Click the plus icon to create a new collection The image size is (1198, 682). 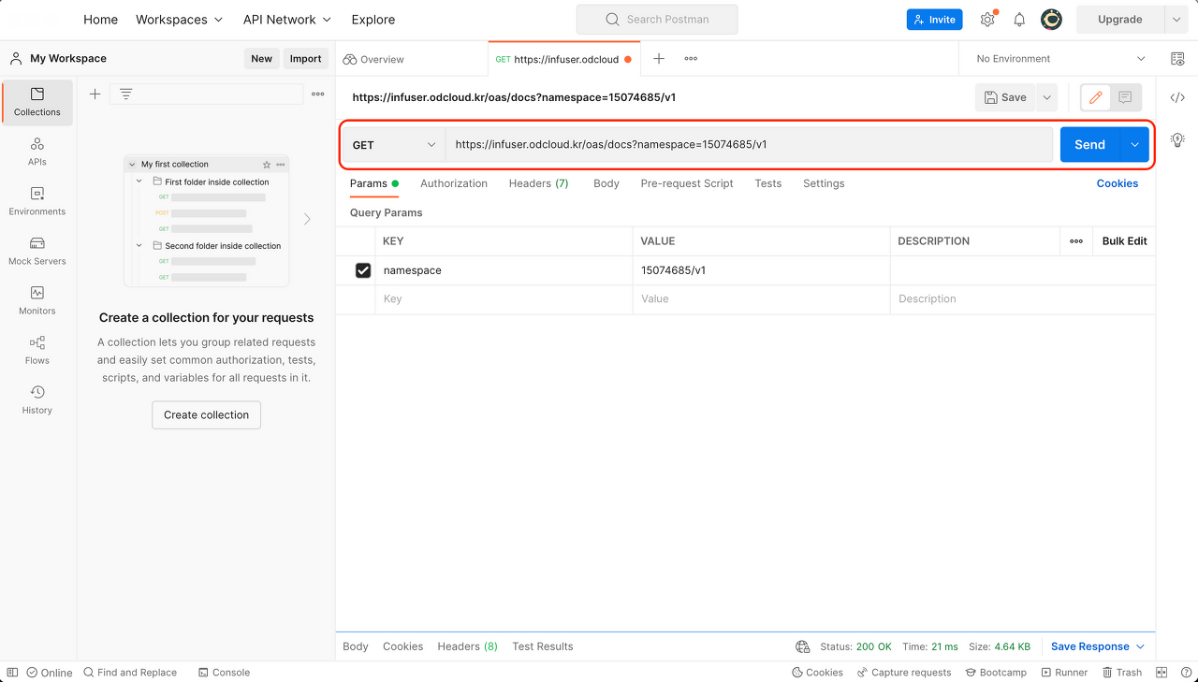pyautogui.click(x=95, y=94)
